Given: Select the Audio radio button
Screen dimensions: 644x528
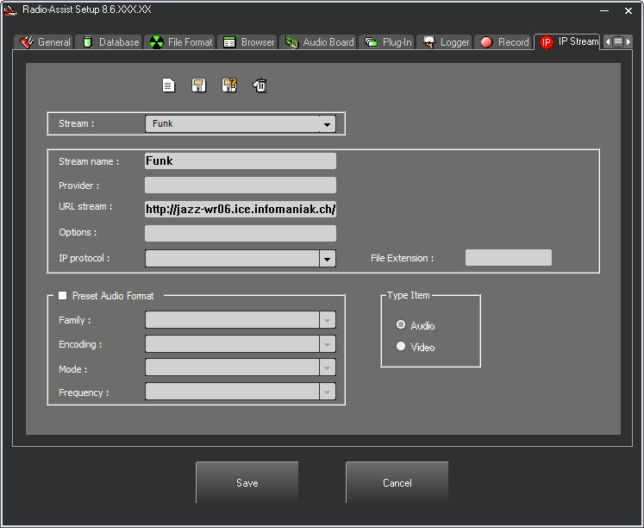Looking at the screenshot, I should tap(401, 325).
